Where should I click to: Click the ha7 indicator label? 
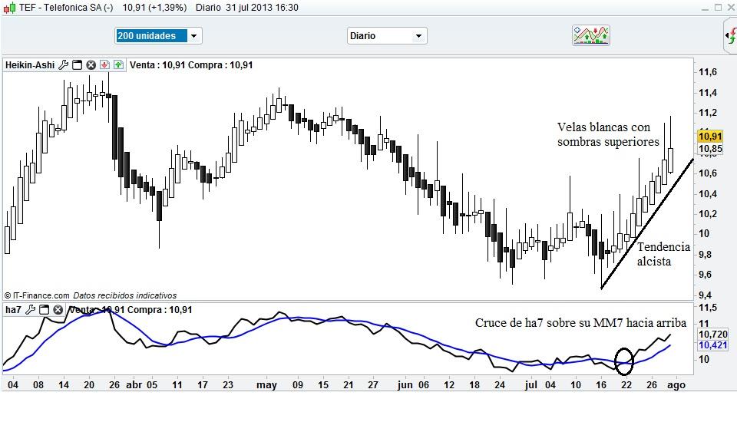coord(13,310)
